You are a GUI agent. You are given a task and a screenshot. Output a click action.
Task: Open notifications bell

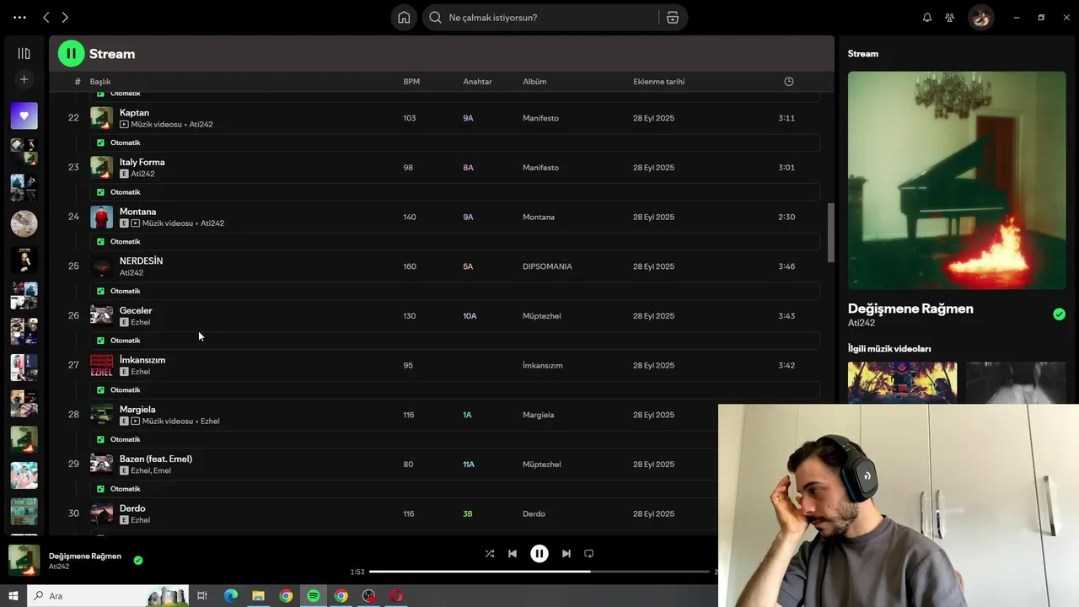(927, 18)
